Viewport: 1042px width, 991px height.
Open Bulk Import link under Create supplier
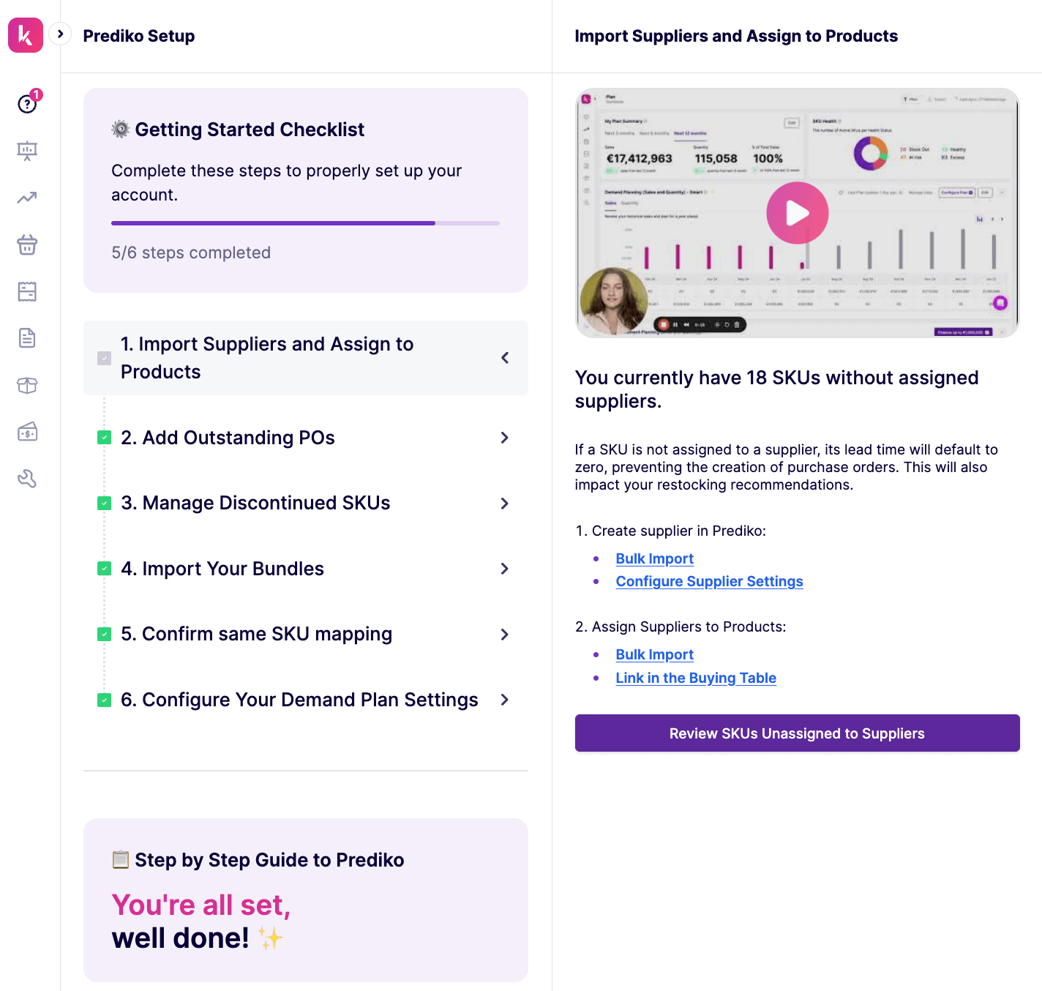click(x=654, y=558)
